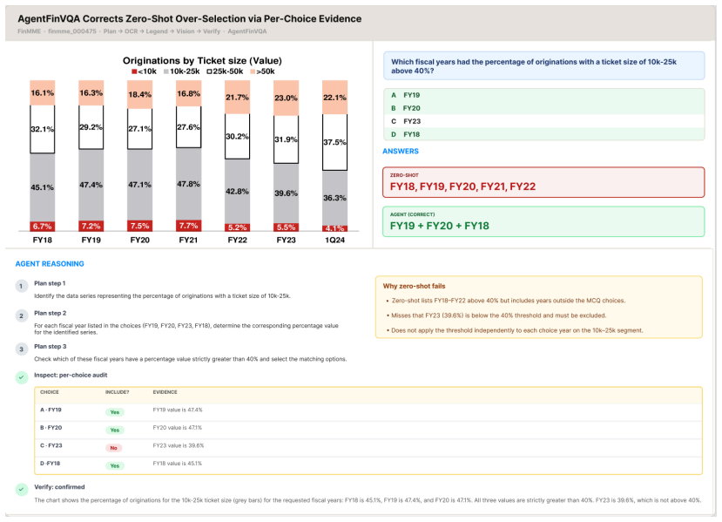Open the zero-shot answer box
This screenshot has height=522, width=722.
coord(543,182)
